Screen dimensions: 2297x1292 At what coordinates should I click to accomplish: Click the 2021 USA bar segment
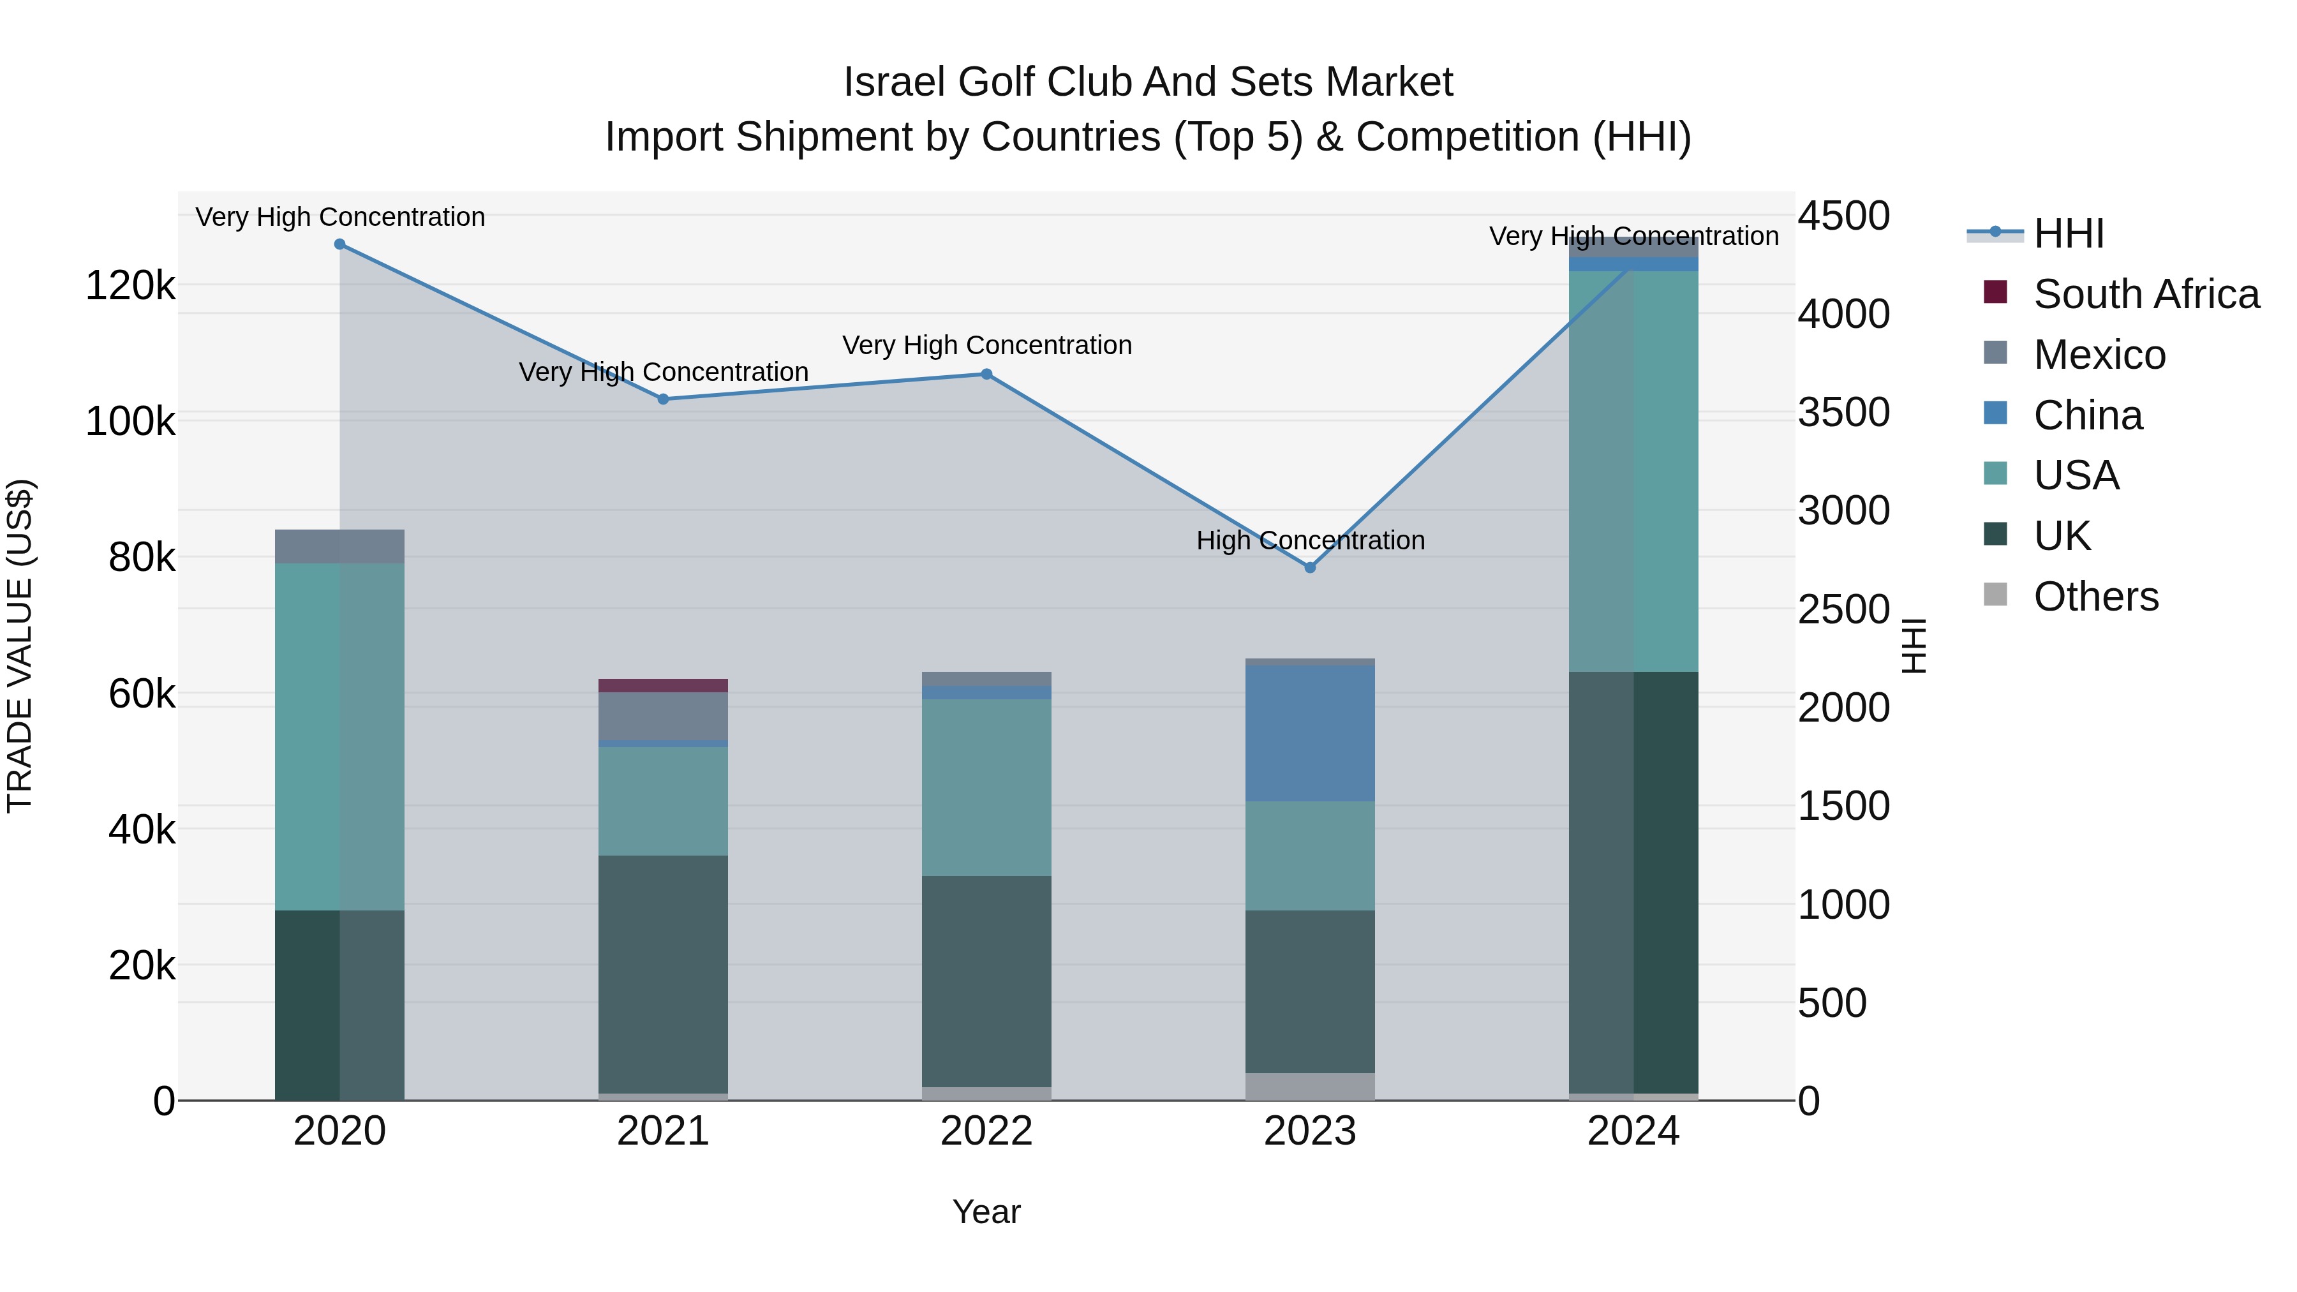click(x=664, y=801)
